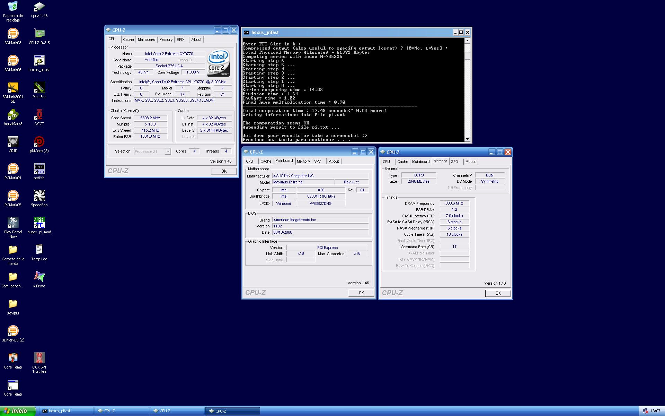Click the taskbar clock showing 13:07
This screenshot has height=416, width=665.
pos(655,411)
